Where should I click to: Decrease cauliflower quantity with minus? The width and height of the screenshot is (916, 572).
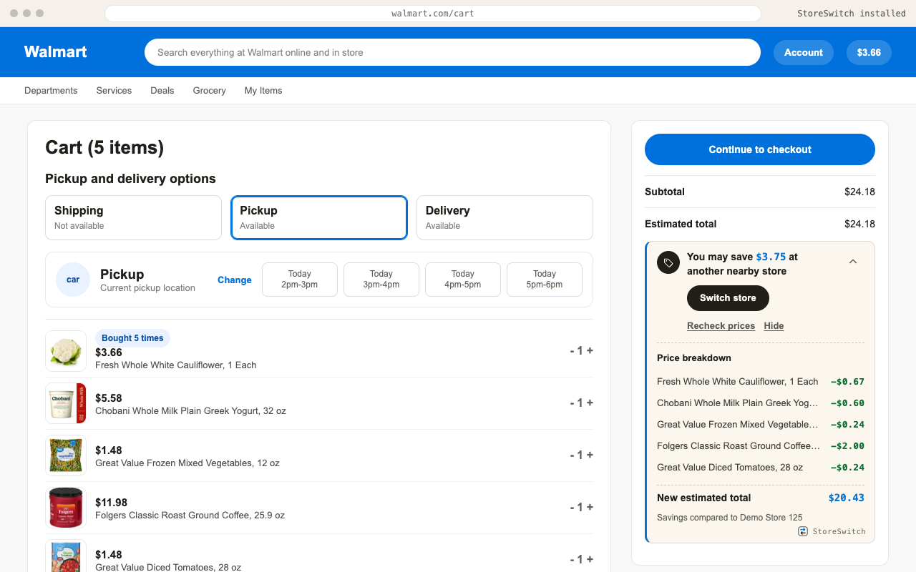(x=572, y=350)
